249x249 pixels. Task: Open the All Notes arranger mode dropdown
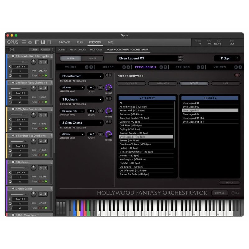[72, 88]
